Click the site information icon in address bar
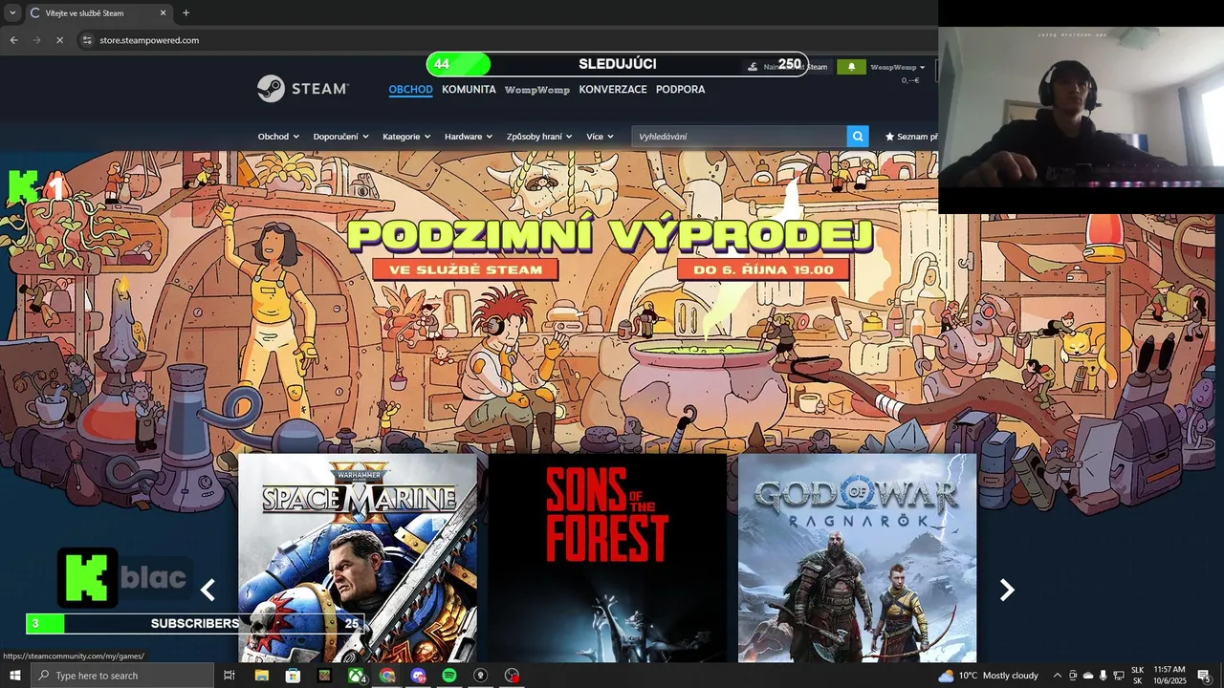The image size is (1224, 688). point(86,40)
